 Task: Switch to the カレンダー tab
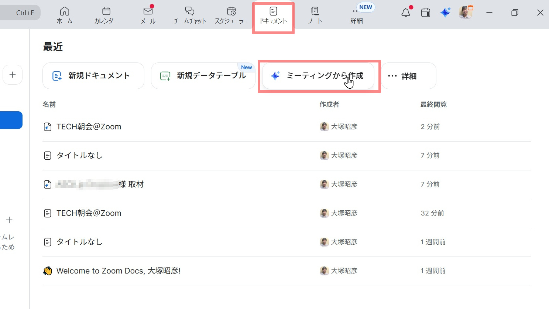(106, 16)
